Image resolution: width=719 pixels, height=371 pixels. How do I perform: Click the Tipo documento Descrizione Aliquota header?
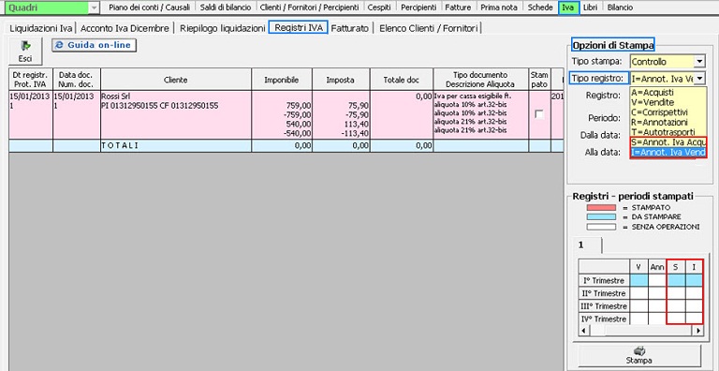pos(480,80)
